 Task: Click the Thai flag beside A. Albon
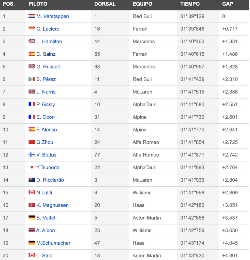pyautogui.click(x=32, y=230)
